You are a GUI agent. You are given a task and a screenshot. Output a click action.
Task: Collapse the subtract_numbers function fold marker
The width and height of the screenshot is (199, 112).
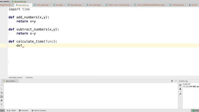7,30
